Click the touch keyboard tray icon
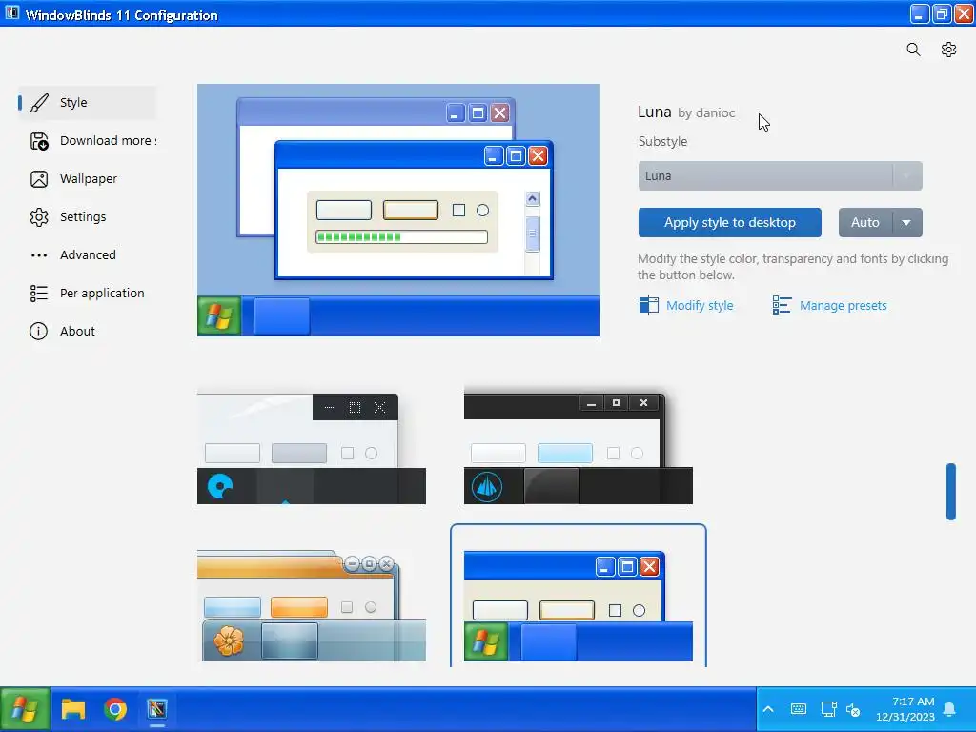Viewport: 976px width, 732px height. (x=798, y=709)
